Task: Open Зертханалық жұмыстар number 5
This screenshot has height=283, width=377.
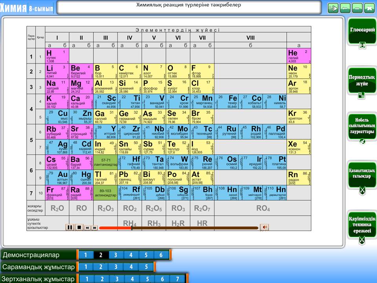Action: tap(147, 279)
